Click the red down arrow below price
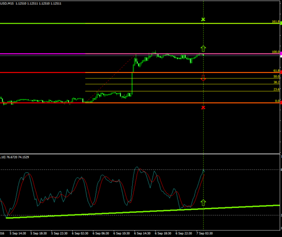This screenshot has height=237, width=282. tap(203, 78)
